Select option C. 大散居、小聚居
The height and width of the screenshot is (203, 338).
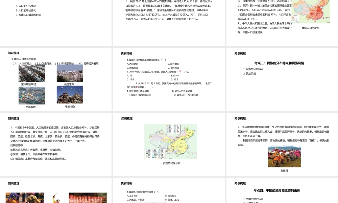136,200
